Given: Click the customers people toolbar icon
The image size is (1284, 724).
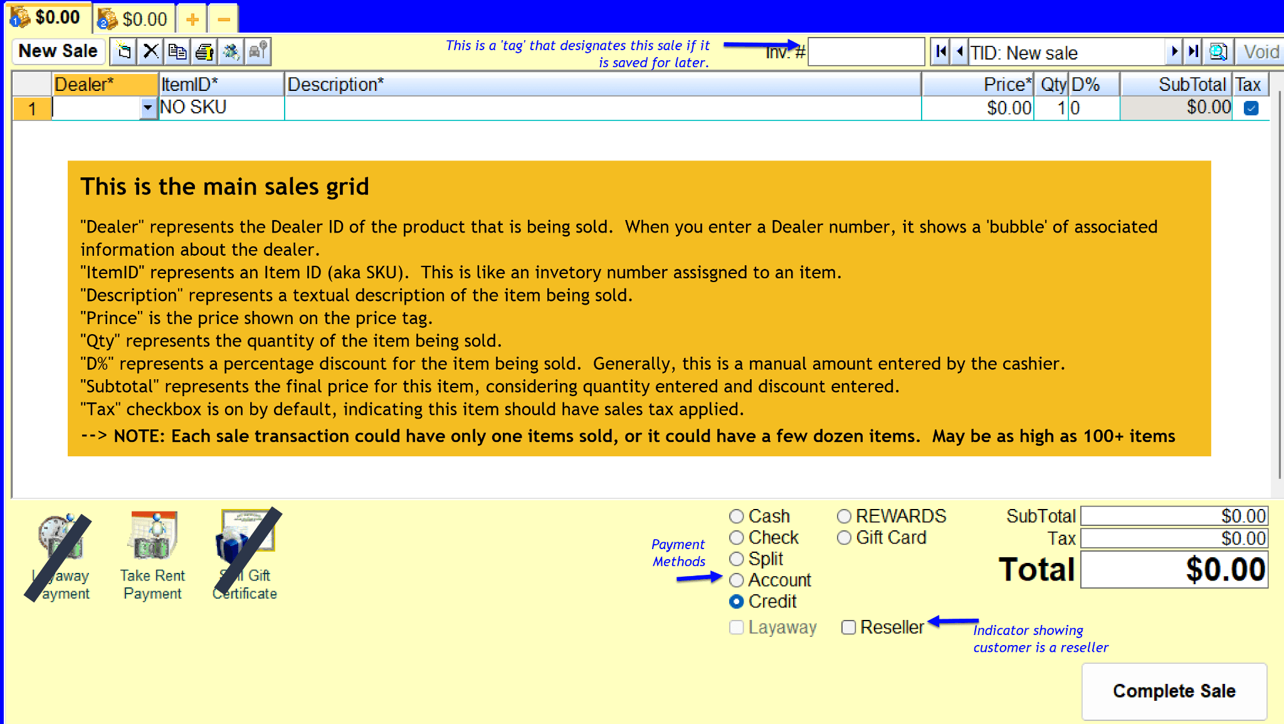Looking at the screenshot, I should coord(231,51).
